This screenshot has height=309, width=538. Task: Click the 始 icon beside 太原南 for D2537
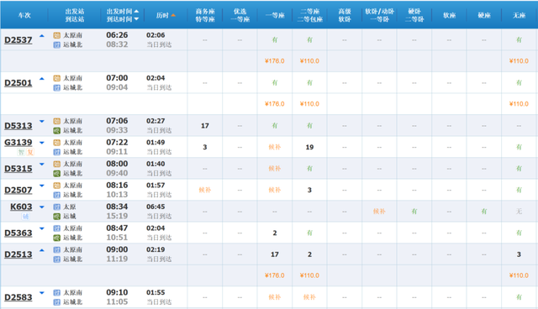(57, 35)
